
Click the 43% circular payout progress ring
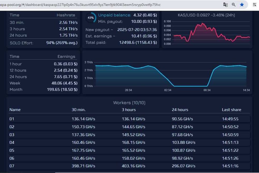91,18
